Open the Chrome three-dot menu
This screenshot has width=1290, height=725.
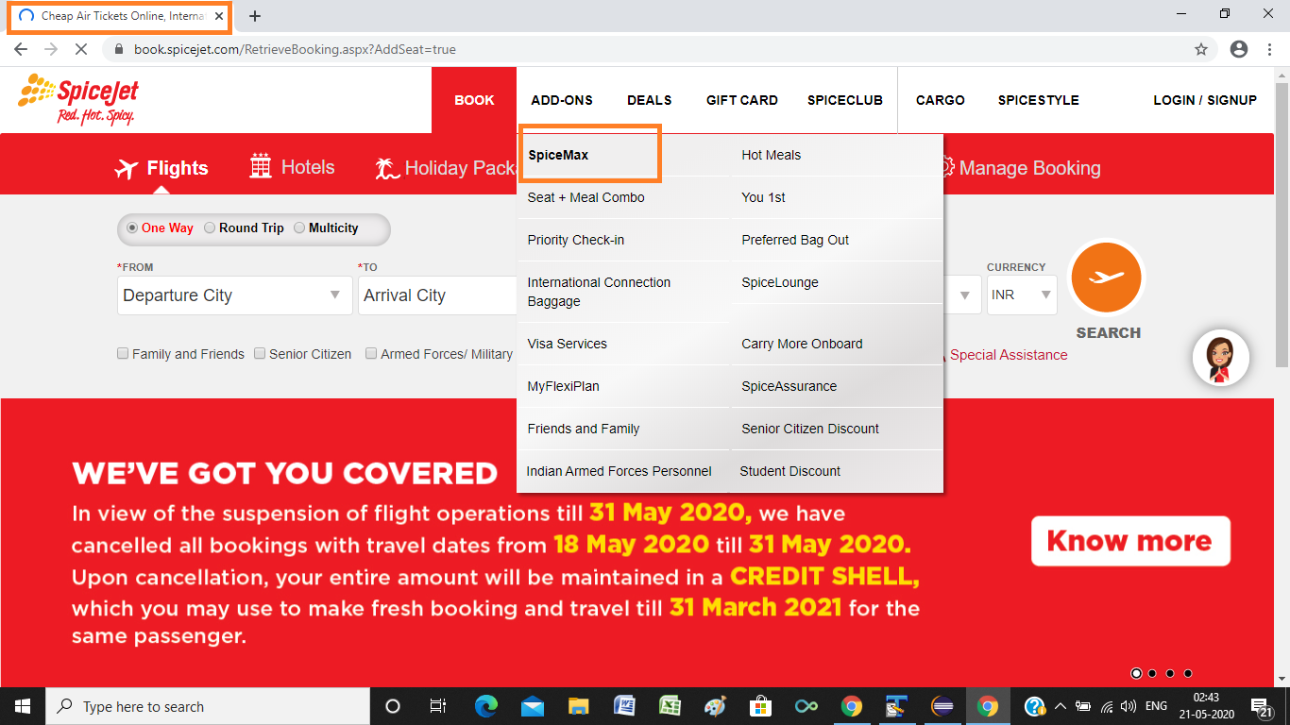click(1270, 49)
